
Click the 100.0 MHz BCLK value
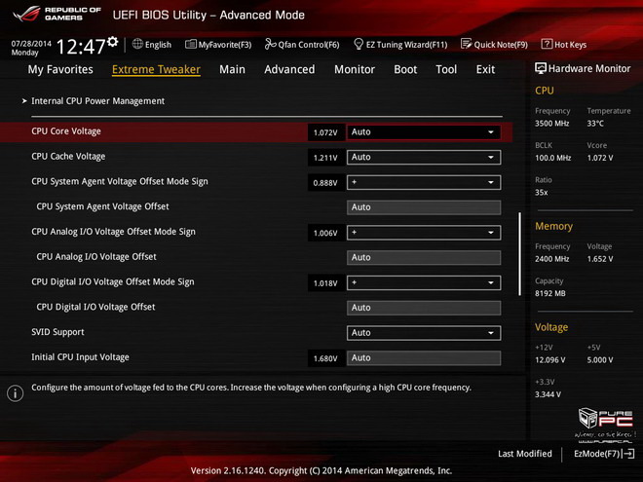coord(552,158)
